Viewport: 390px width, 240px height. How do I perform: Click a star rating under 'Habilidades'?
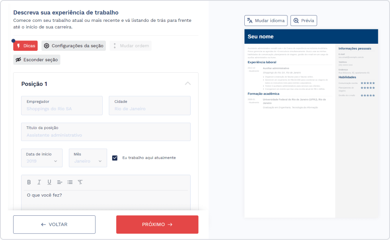coord(368,83)
